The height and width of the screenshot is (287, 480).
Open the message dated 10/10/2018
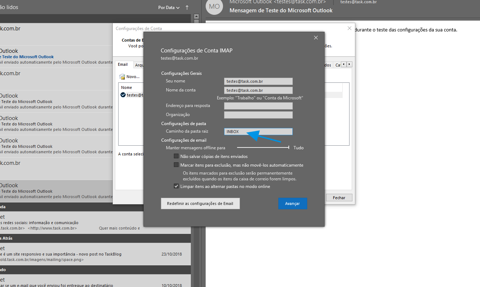[x=95, y=280]
